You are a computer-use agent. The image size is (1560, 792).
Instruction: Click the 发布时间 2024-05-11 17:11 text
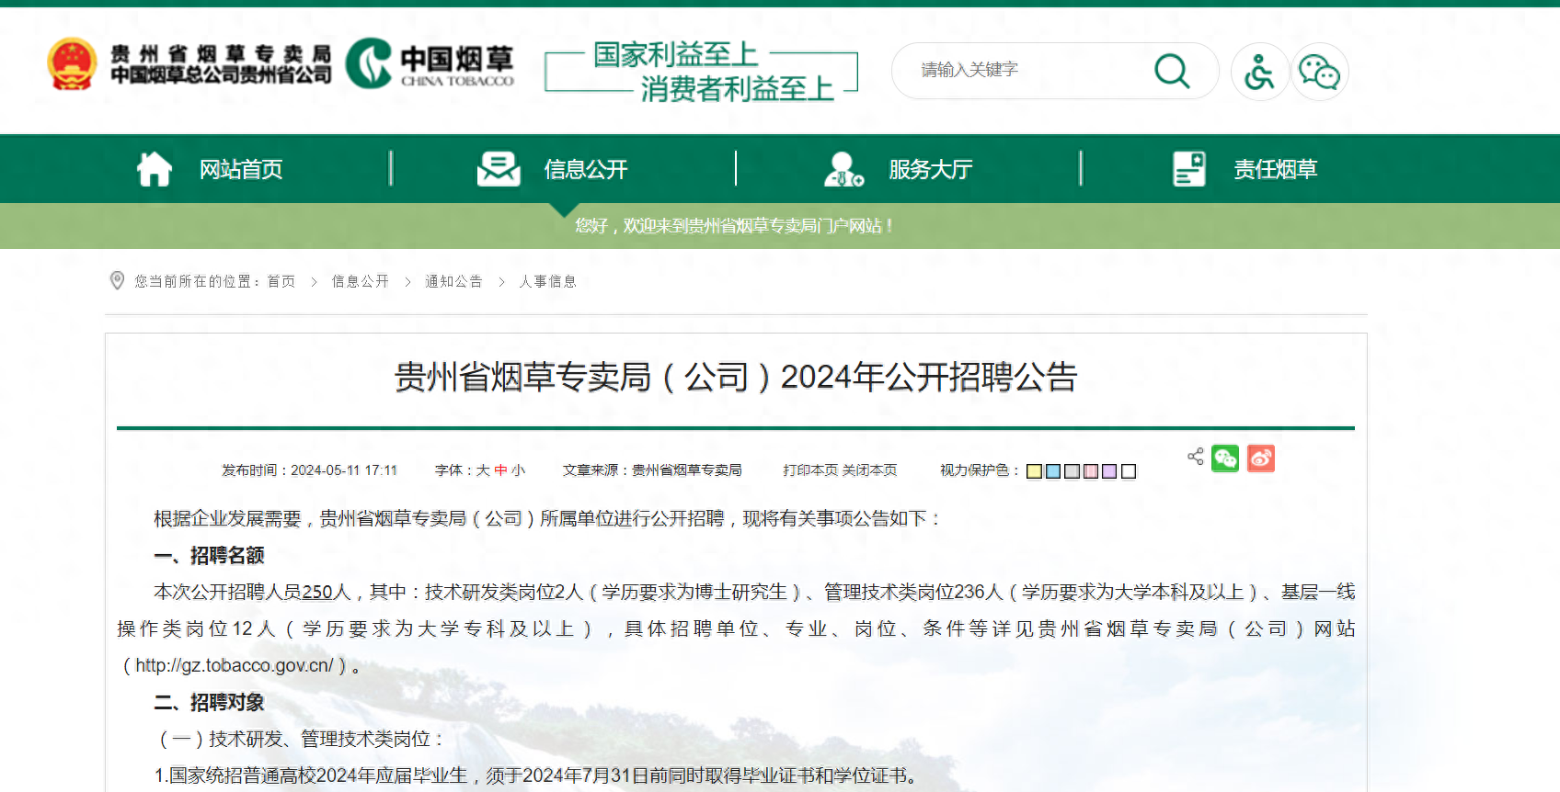[x=309, y=470]
